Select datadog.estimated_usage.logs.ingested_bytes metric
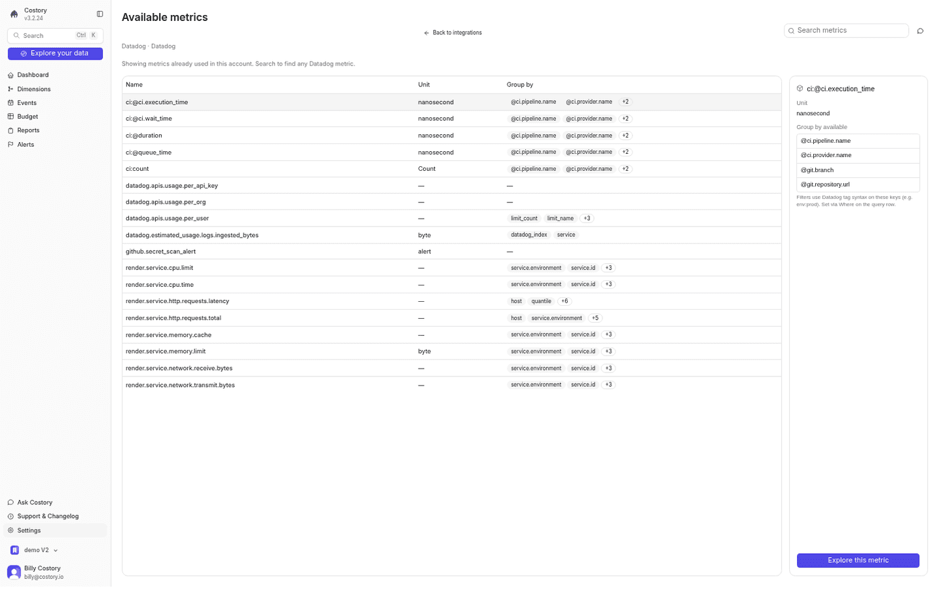Screen dimensions: 943x601 (x=452, y=235)
